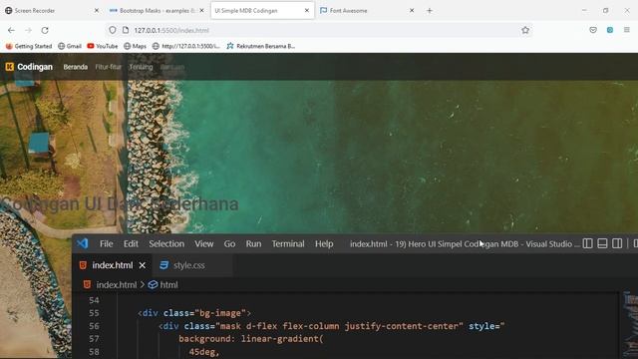Open the Getting Started bookmark
This screenshot has height=359, width=638.
(29, 46)
